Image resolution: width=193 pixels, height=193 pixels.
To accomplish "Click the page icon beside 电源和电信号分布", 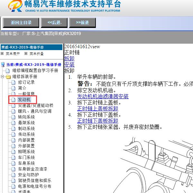I will (x=14, y=187).
